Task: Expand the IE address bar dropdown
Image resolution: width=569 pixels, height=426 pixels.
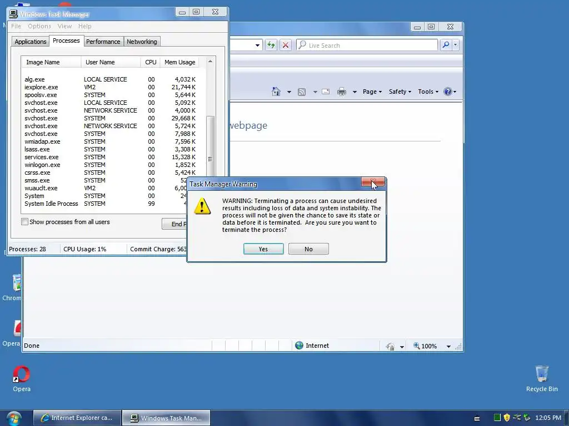Action: click(257, 45)
